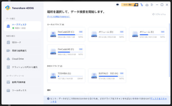Select the TOSHIBA (G:) external drive

pyautogui.click(x=66, y=76)
